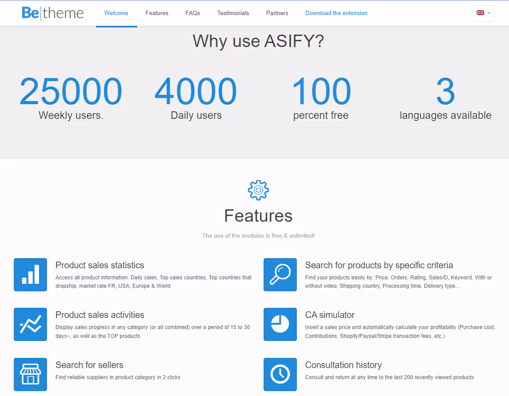Screen dimensions: 509x396
Task: Open the Partners page
Action: click(x=277, y=13)
